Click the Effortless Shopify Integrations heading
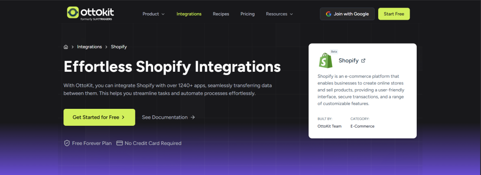The image size is (481, 175). click(x=172, y=67)
